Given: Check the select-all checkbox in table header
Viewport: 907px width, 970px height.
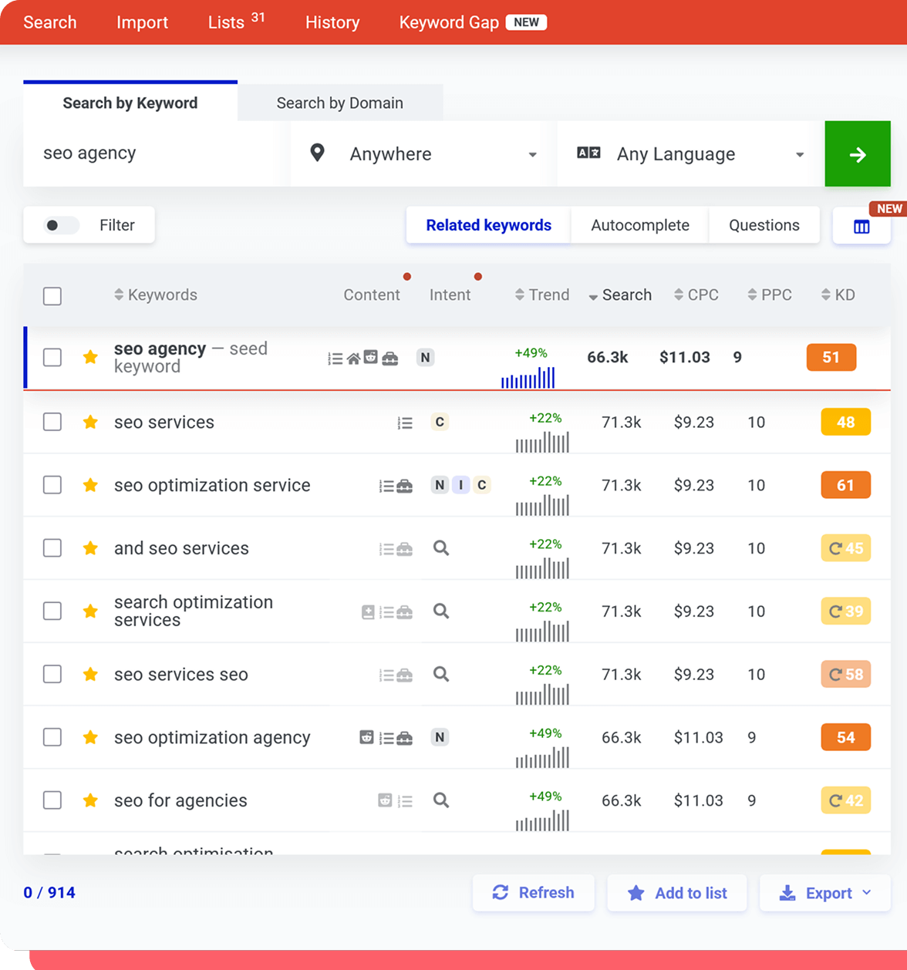Looking at the screenshot, I should tap(52, 295).
